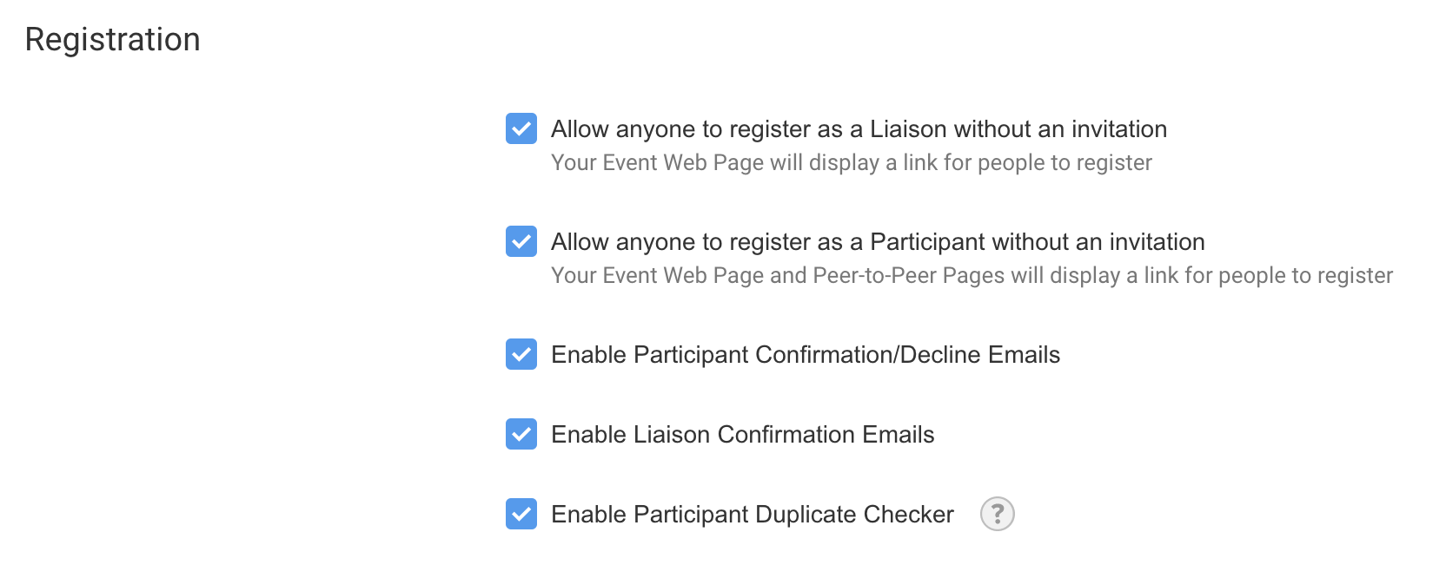Untick the Enable Participant Duplicate Checker checkbox
This screenshot has width=1446, height=578.
click(x=521, y=515)
